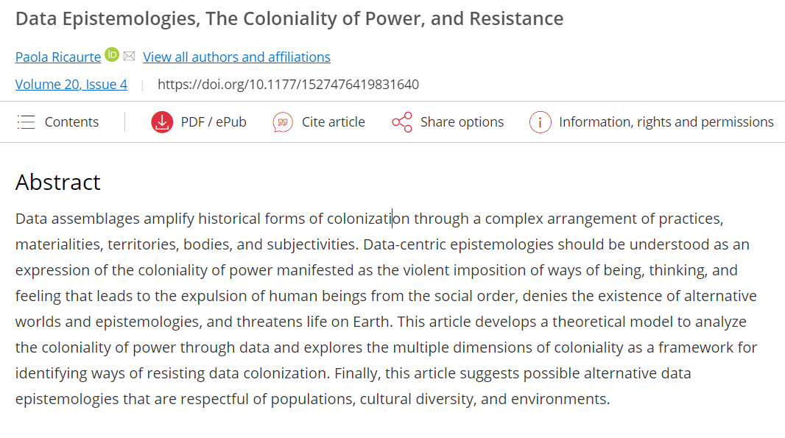Screen dimensions: 785x438
Task: Select the Cite article label
Action: point(333,122)
